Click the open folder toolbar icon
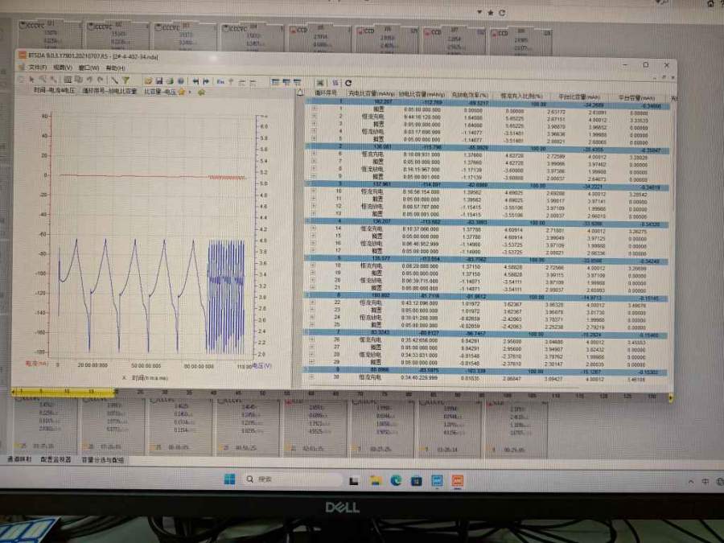Viewport: 724px width, 543px height. 148,81
